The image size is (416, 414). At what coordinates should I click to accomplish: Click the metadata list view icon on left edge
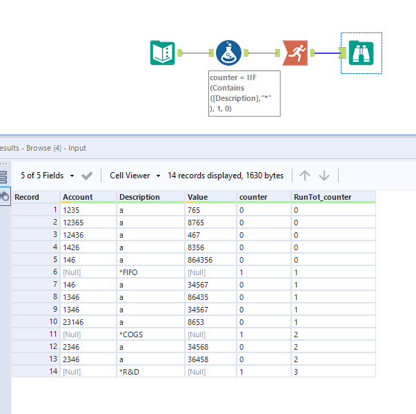point(3,177)
